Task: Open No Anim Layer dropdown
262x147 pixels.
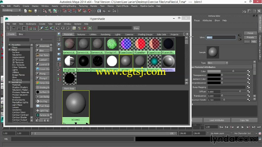Action: coord(208,133)
